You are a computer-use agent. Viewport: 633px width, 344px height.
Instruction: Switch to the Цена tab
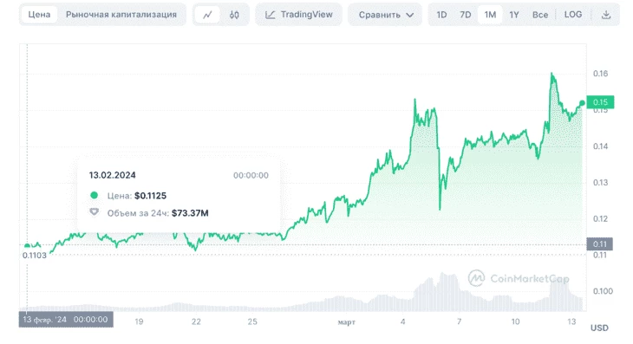pos(39,15)
